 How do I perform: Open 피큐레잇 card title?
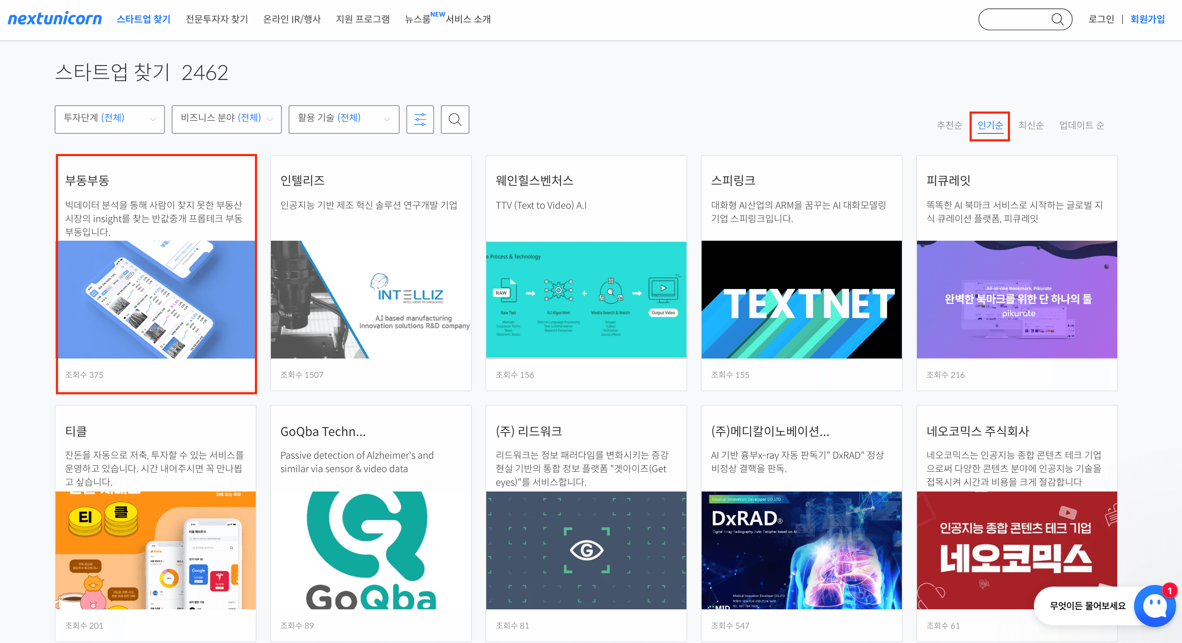point(948,181)
